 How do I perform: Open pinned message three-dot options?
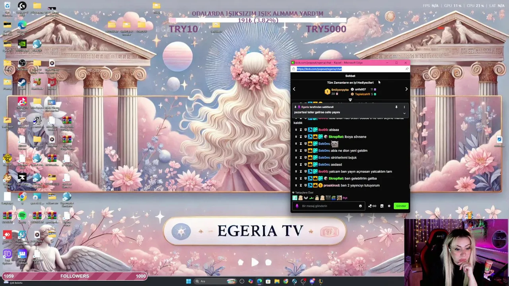pyautogui.click(x=404, y=107)
